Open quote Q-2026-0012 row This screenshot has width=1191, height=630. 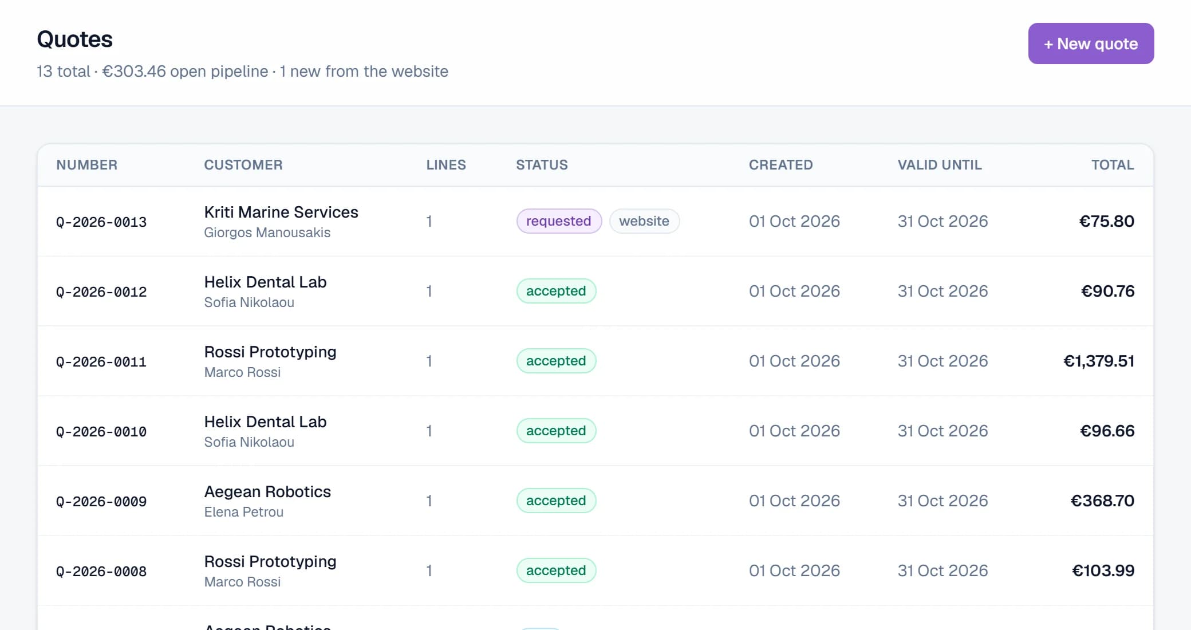click(595, 291)
